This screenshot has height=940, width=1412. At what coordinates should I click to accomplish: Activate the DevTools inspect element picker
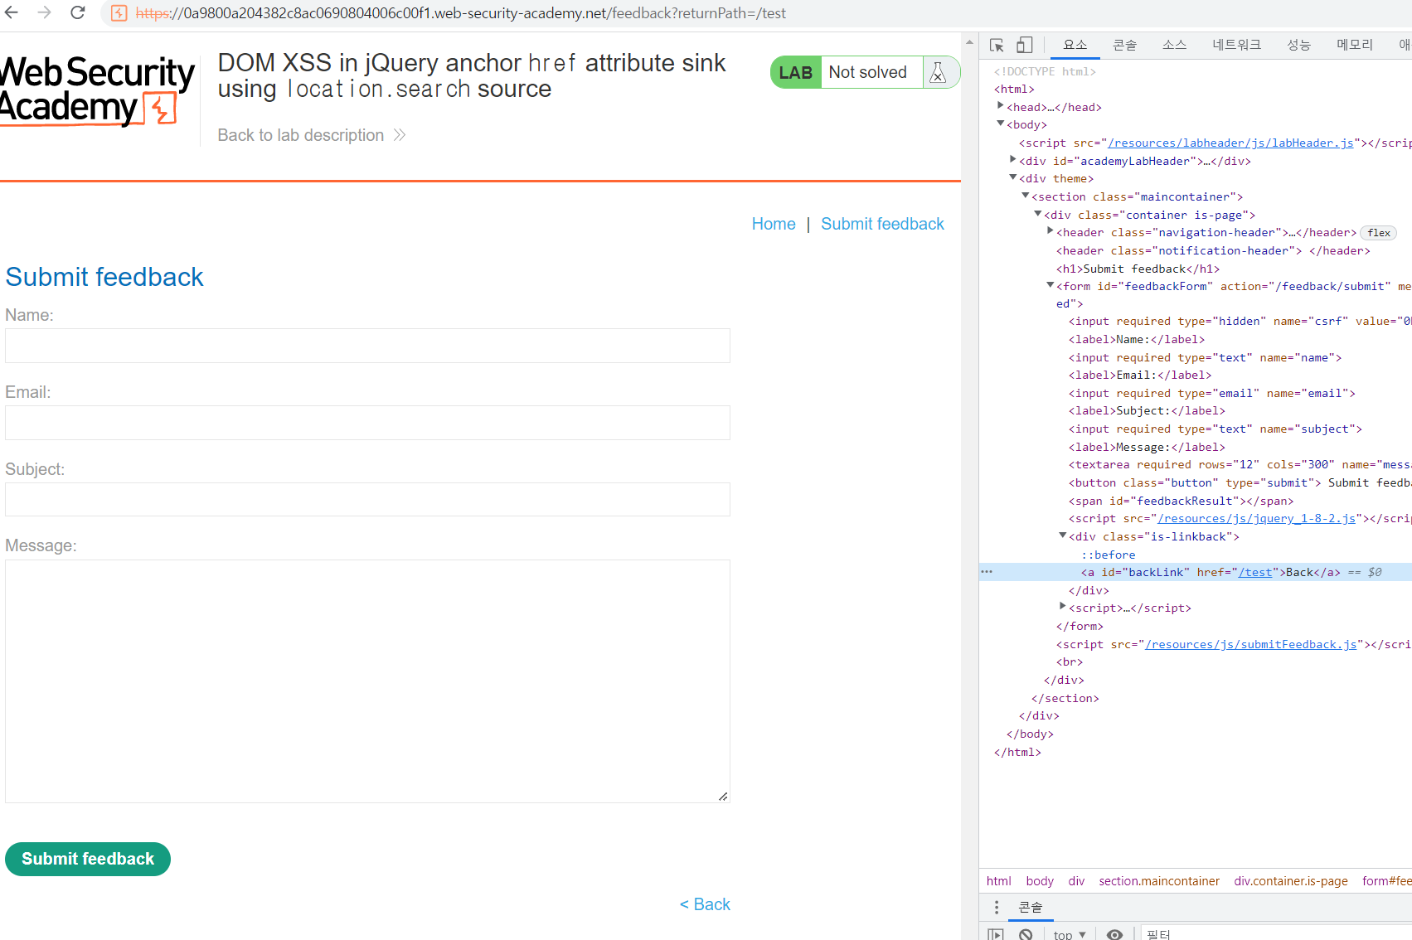click(997, 45)
